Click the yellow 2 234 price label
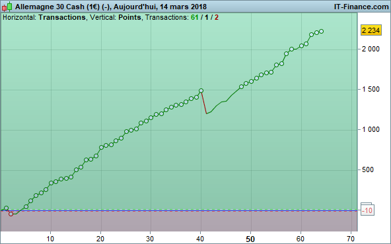Screen dimensions: 391x244 tap(371, 30)
